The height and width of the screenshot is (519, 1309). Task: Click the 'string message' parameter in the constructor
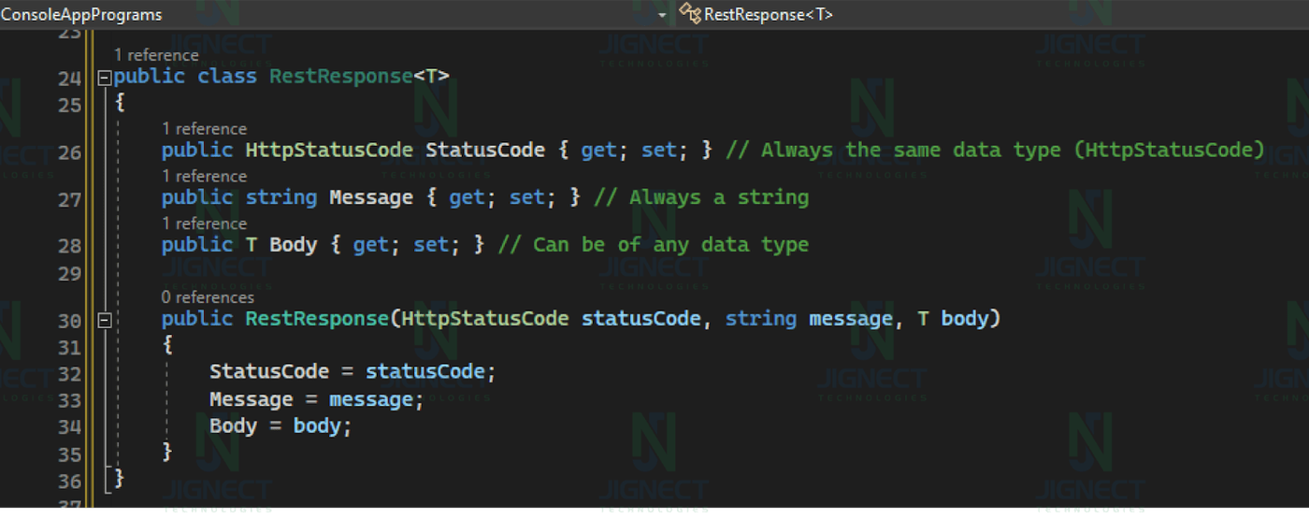[x=809, y=319]
